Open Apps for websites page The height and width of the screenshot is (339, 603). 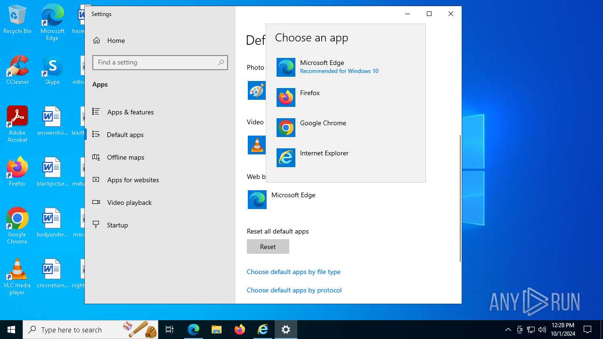click(x=133, y=180)
